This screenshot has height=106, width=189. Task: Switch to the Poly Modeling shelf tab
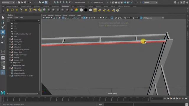point(26,6)
